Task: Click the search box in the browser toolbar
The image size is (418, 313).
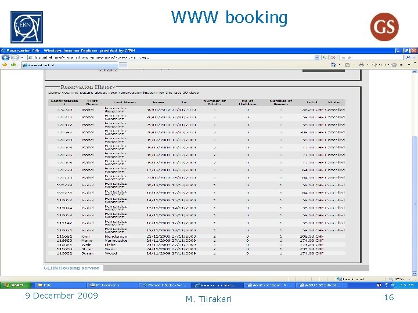Action: (x=371, y=57)
